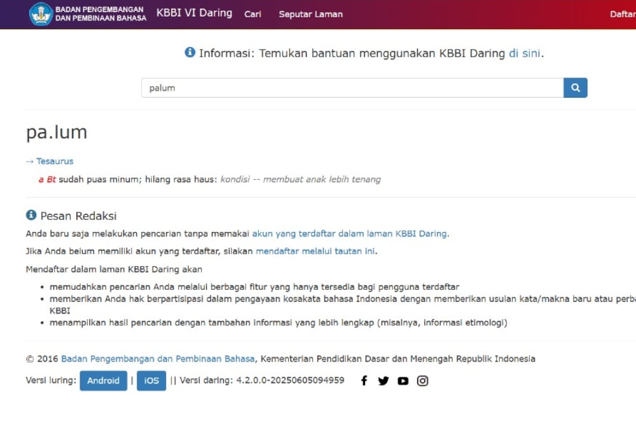The height and width of the screenshot is (424, 636).
Task: Click the Android offline version button
Action: 104,381
